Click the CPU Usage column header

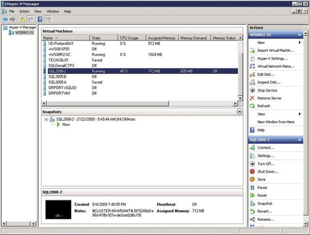132,38
